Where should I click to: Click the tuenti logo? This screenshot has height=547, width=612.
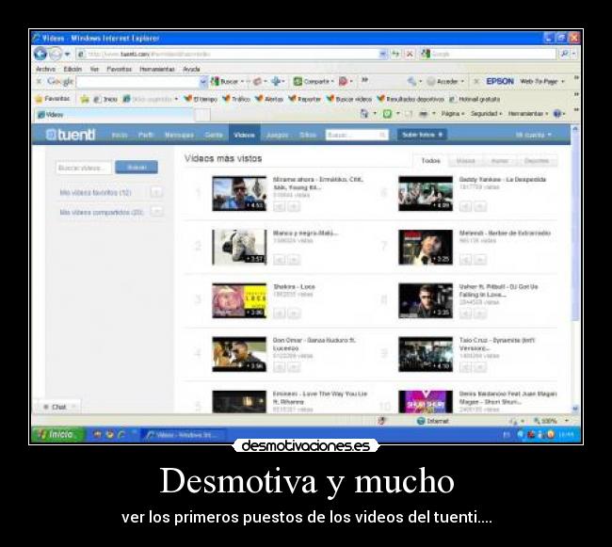tap(71, 135)
